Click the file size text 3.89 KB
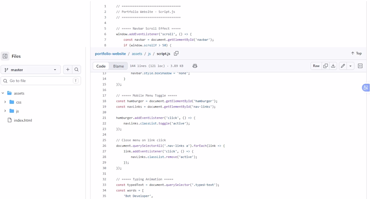 click(x=177, y=66)
